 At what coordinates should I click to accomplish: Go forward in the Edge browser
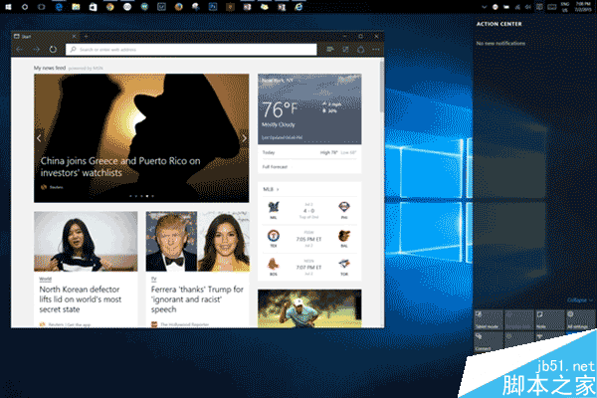[36, 50]
